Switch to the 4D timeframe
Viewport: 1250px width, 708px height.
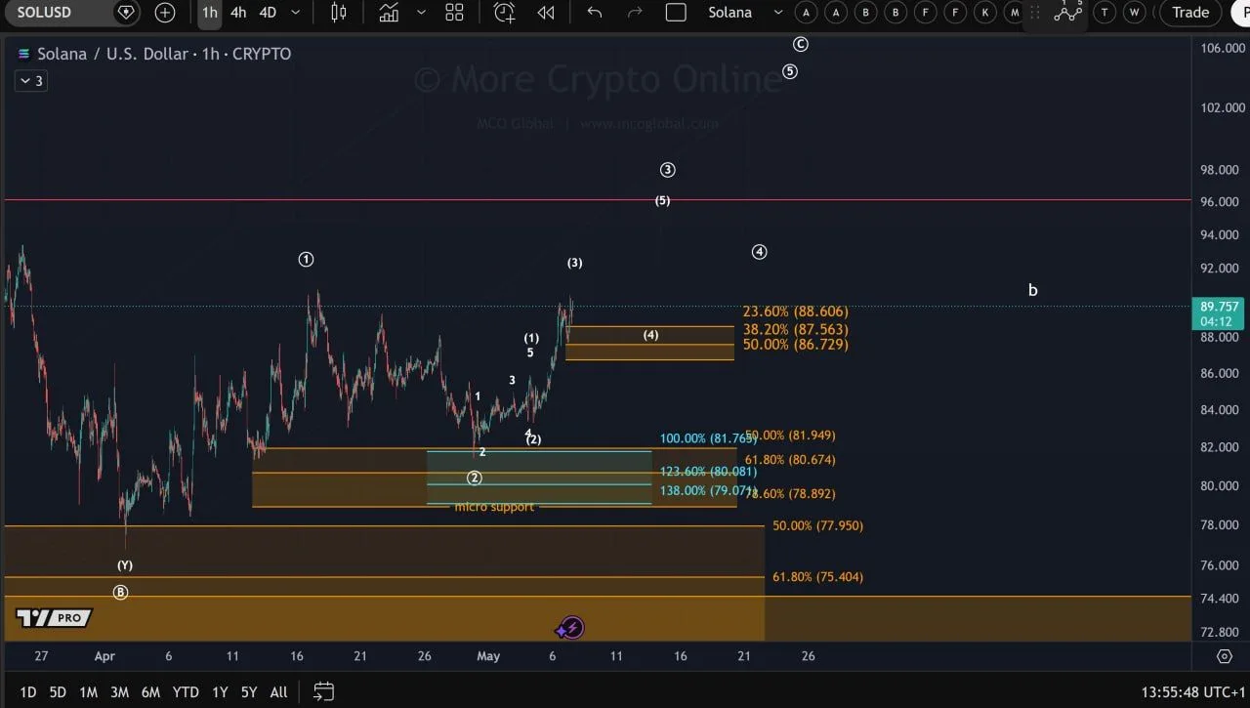click(268, 13)
